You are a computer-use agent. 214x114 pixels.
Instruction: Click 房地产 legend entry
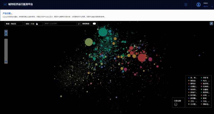tap(192, 92)
